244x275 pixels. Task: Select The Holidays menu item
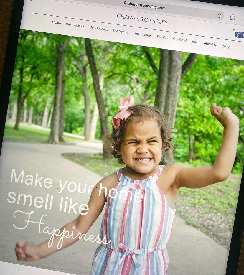pyautogui.click(x=98, y=29)
